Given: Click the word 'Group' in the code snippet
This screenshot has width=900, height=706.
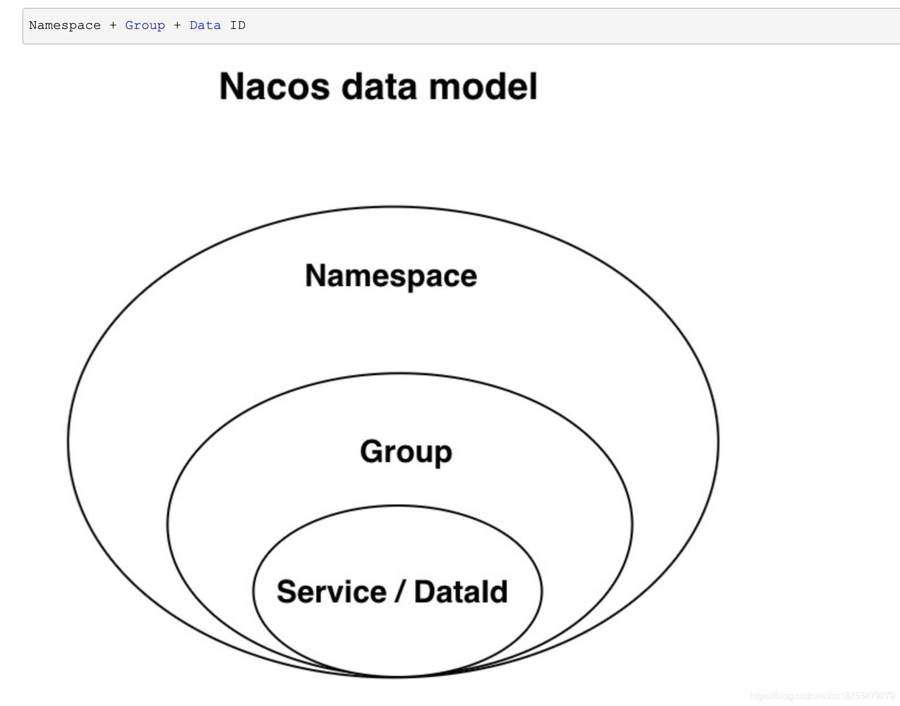Looking at the screenshot, I should click(x=145, y=26).
